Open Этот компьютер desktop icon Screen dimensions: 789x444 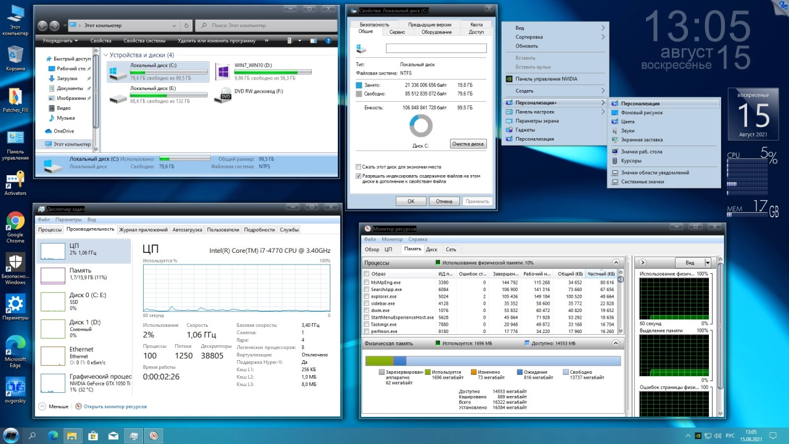pyautogui.click(x=15, y=20)
